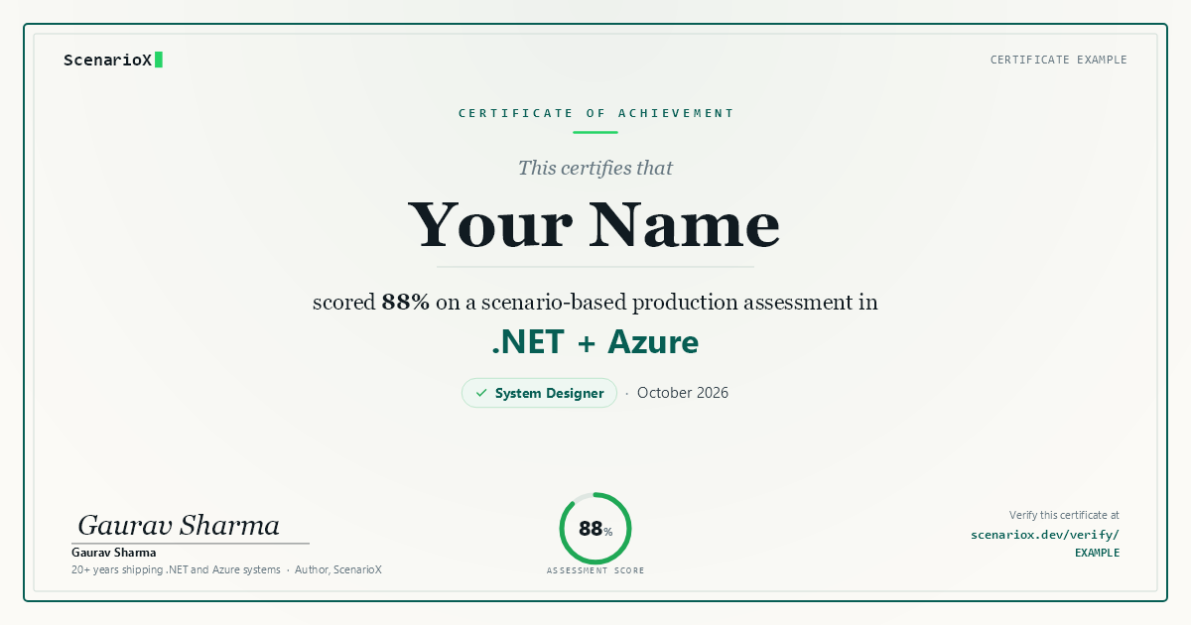Click the checkmark icon in System Designer badge

[481, 393]
